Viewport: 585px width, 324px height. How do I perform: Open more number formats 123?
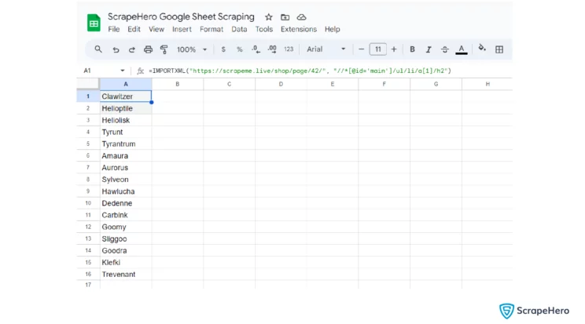coord(289,49)
